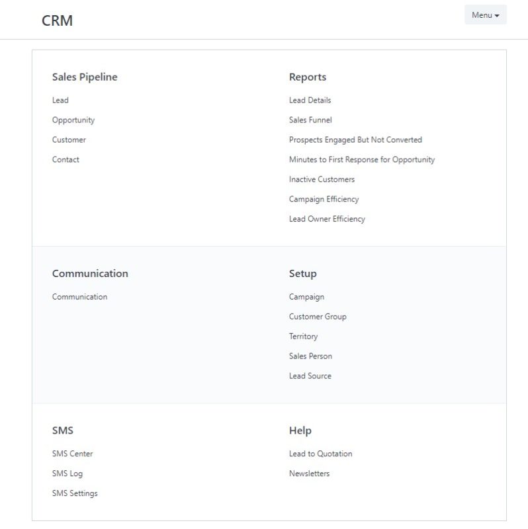The image size is (528, 529).
Task: Open the Sales Person setup
Action: pos(309,356)
